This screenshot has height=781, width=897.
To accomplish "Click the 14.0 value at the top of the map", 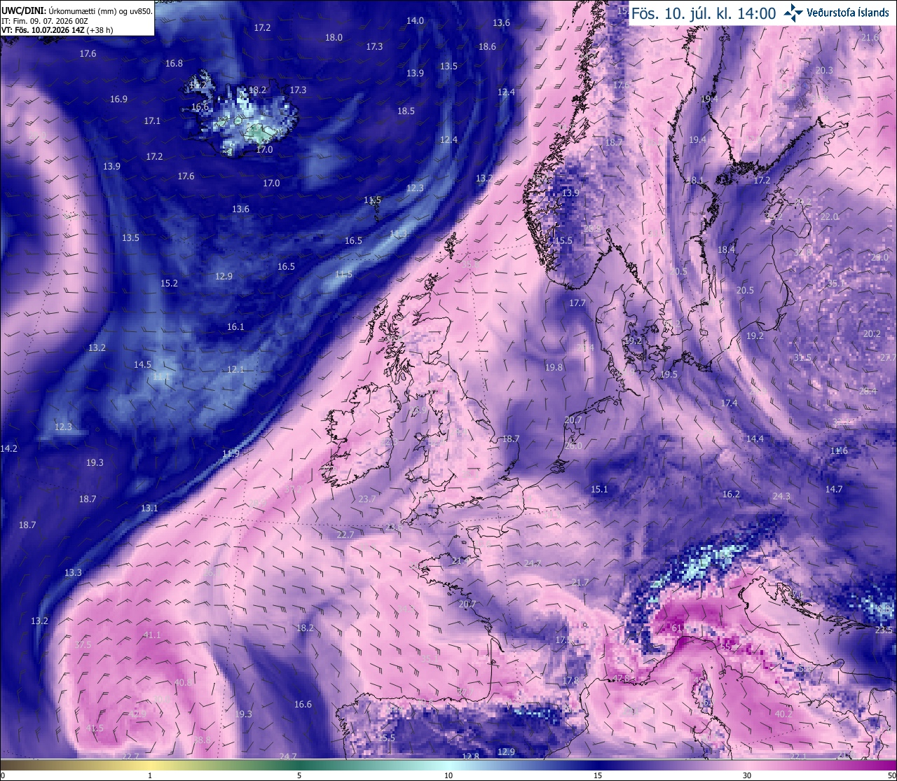I will (415, 21).
